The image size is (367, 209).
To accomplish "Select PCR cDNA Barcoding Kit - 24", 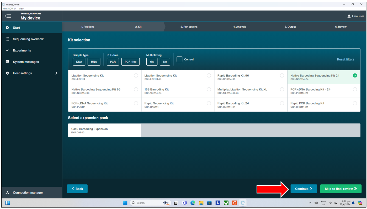I will click(324, 91).
